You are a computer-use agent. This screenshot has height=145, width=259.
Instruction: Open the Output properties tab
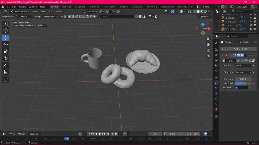[x=216, y=55]
